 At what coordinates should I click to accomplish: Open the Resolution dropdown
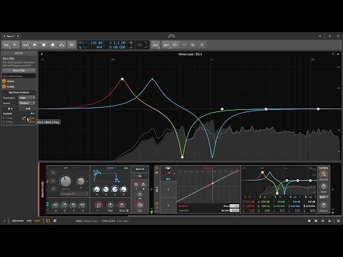[27, 98]
